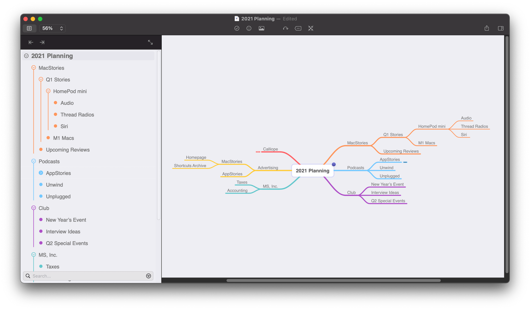Select the purple dot near the main node
The image size is (530, 310).
334,164
